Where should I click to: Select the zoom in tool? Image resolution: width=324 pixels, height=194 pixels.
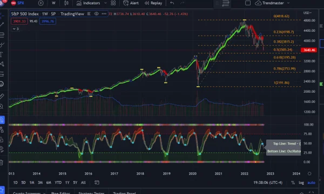pos(2,106)
